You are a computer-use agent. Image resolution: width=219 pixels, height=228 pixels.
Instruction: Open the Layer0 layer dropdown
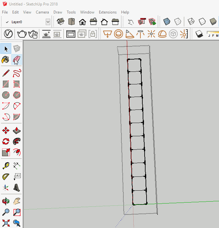pyautogui.click(x=48, y=22)
